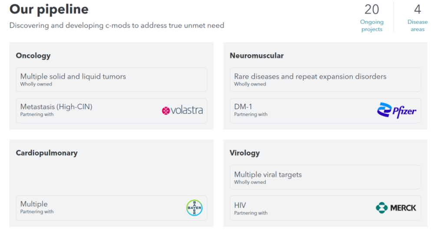
Task: Open Rare diseases and repeat expansion disorders
Action: click(325, 80)
